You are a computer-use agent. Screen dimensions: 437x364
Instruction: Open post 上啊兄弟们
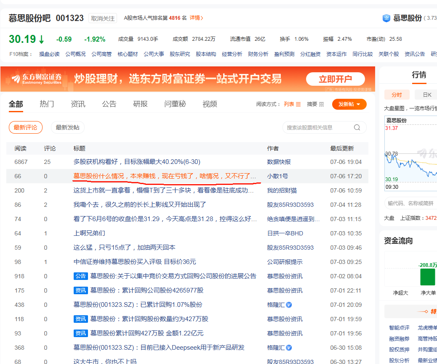89,233
